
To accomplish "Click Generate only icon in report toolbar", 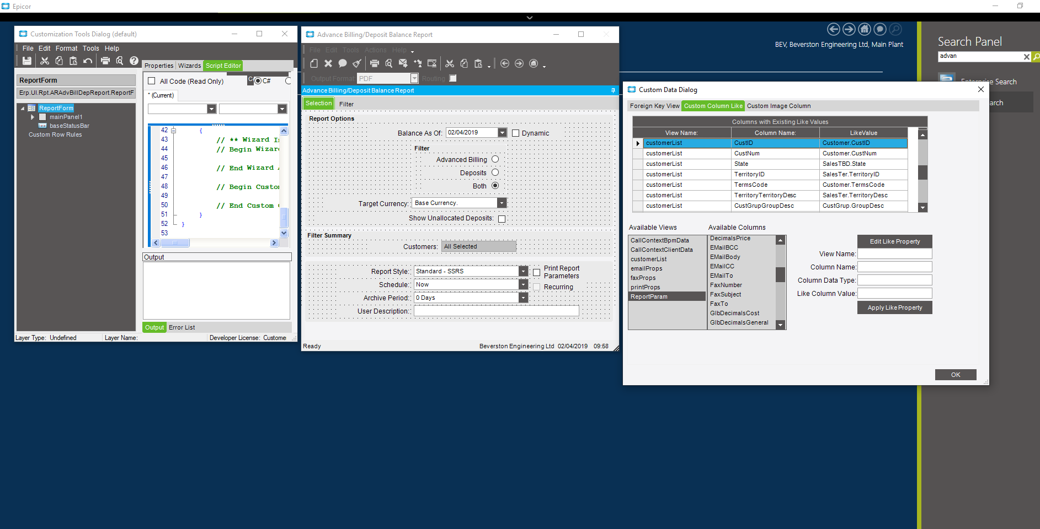I will [418, 63].
